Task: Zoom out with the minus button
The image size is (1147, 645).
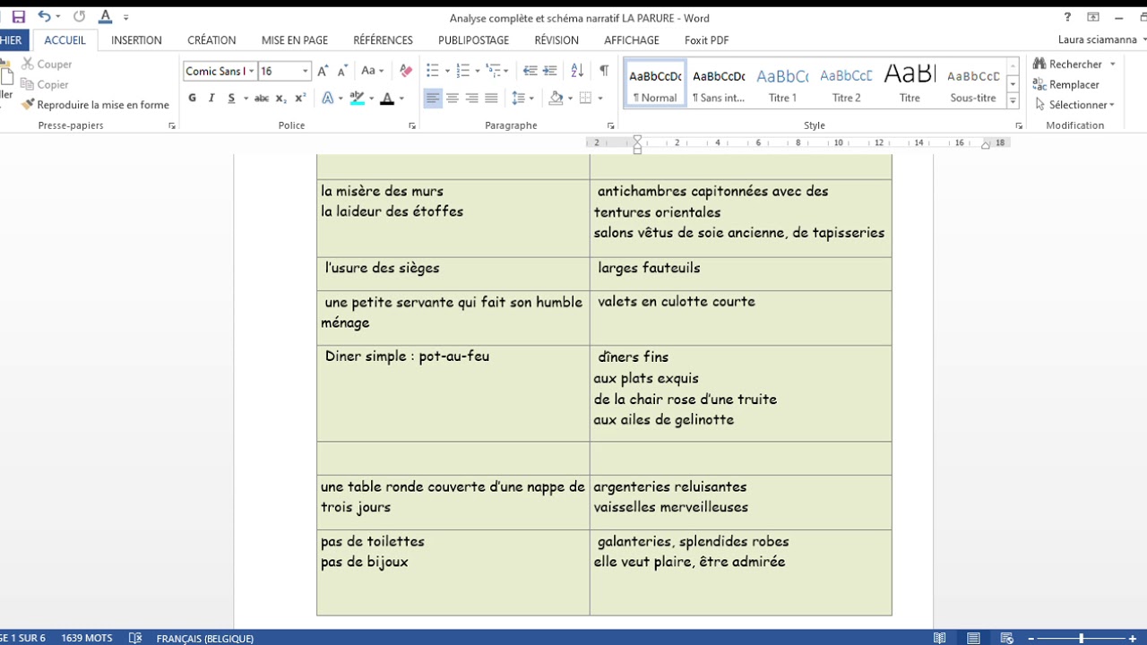Action: tap(1031, 638)
